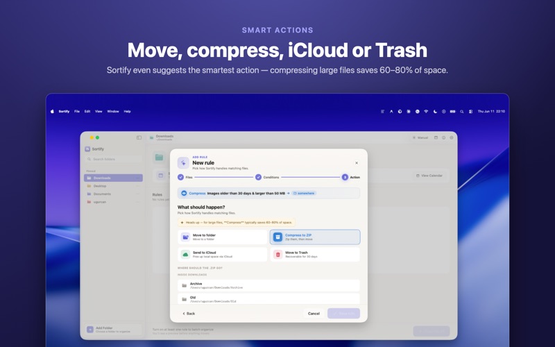
Task: Choose the Move to Trash action
Action: (315, 254)
